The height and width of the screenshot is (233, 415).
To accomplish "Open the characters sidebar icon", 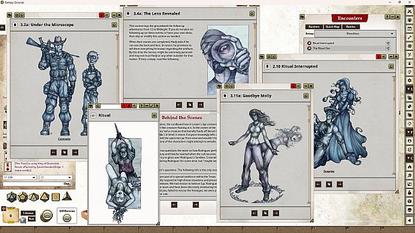I will point(409,20).
